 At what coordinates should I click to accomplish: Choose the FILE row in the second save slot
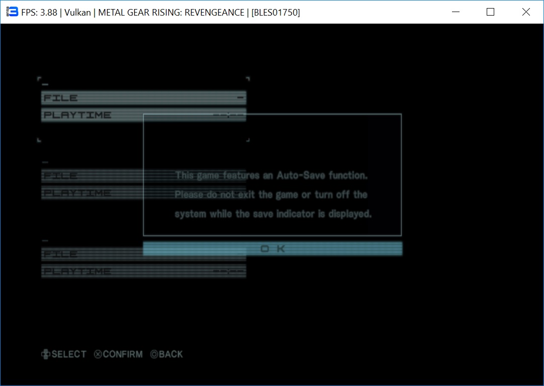[90, 175]
